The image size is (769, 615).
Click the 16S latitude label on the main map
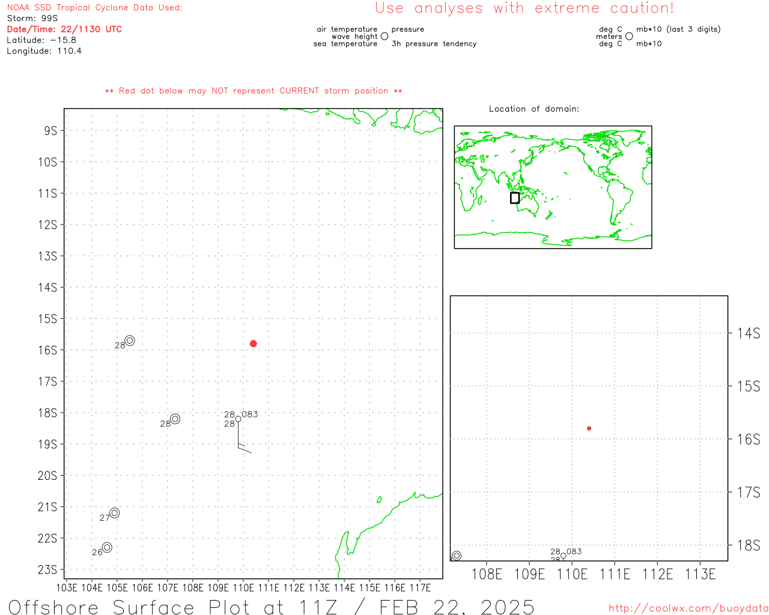[47, 350]
